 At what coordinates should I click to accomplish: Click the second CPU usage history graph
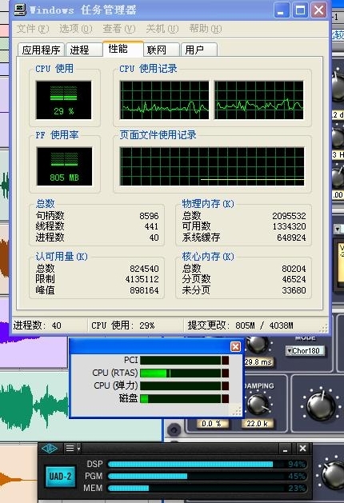tap(259, 100)
